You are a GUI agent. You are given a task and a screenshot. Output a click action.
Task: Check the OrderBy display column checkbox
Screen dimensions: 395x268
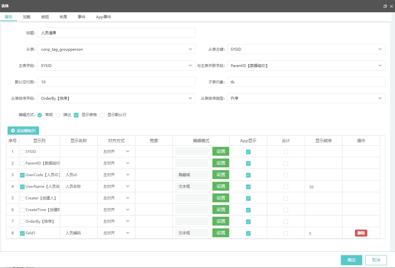22,221
